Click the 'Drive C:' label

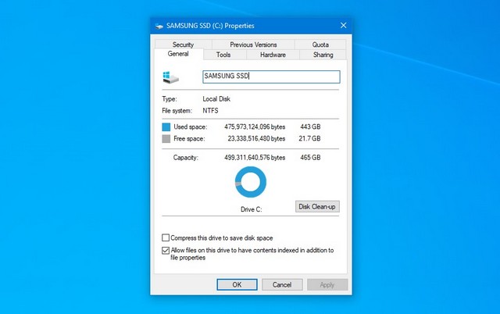[x=252, y=209]
